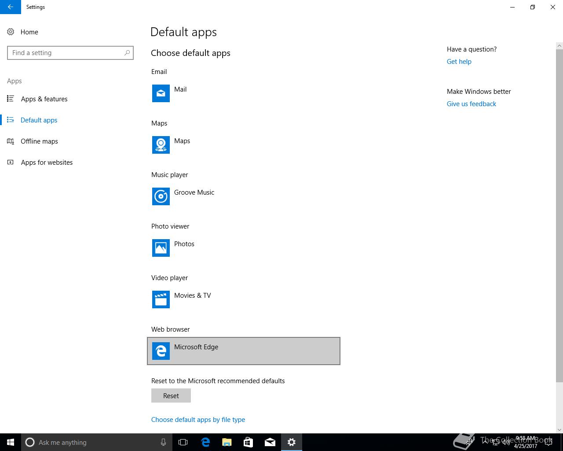Click the Get help link
The width and height of the screenshot is (563, 451).
(x=459, y=62)
